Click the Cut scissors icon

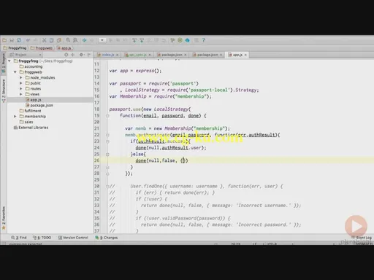(44, 40)
